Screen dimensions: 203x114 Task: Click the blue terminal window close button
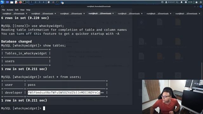(201, 6)
